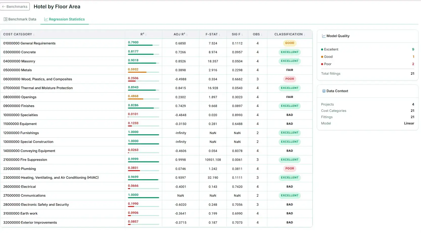Select the 10000000 Specialties row
The height and width of the screenshot is (233, 421).
point(156,115)
